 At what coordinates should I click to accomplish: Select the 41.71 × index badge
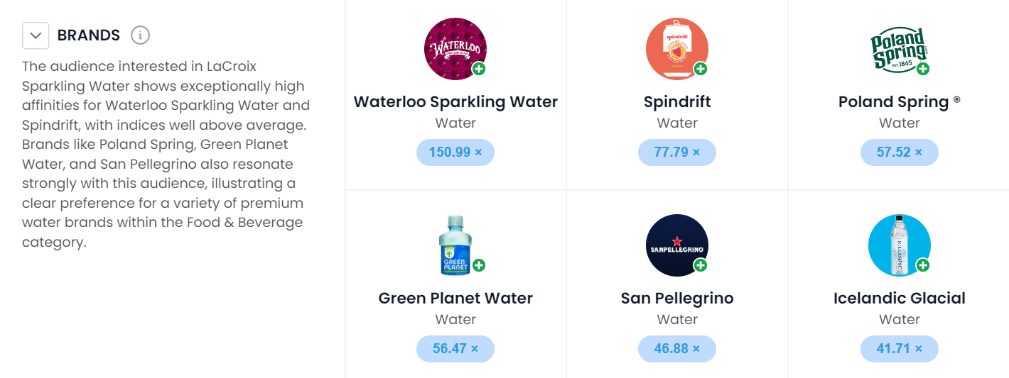[900, 349]
